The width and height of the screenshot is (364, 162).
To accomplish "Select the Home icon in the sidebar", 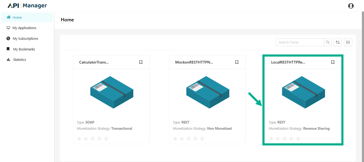I will tap(9, 17).
